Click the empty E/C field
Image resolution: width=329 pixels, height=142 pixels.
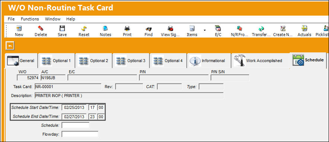[102, 78]
